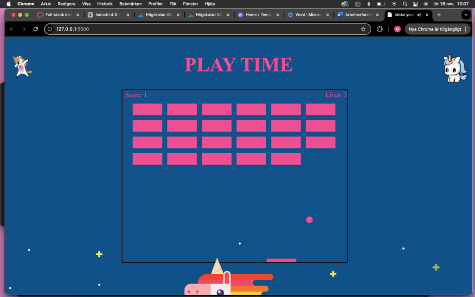Click the Wi-Fi status icon
Viewport: 475px width, 297px height.
[x=394, y=4]
